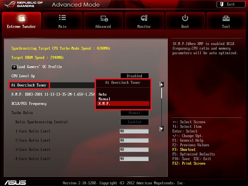This screenshot has height=186, width=248.
Task: Select the BCLK/PEG Frequency setting row
Action: point(29,103)
